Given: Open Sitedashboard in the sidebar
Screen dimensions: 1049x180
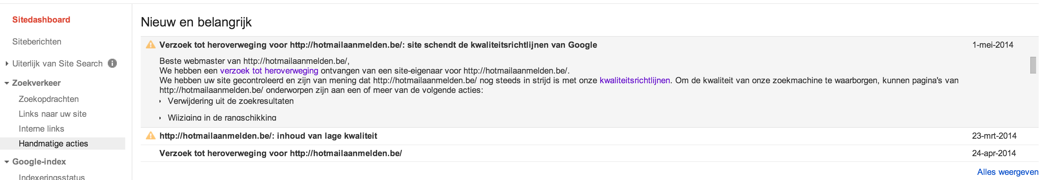Looking at the screenshot, I should [41, 20].
